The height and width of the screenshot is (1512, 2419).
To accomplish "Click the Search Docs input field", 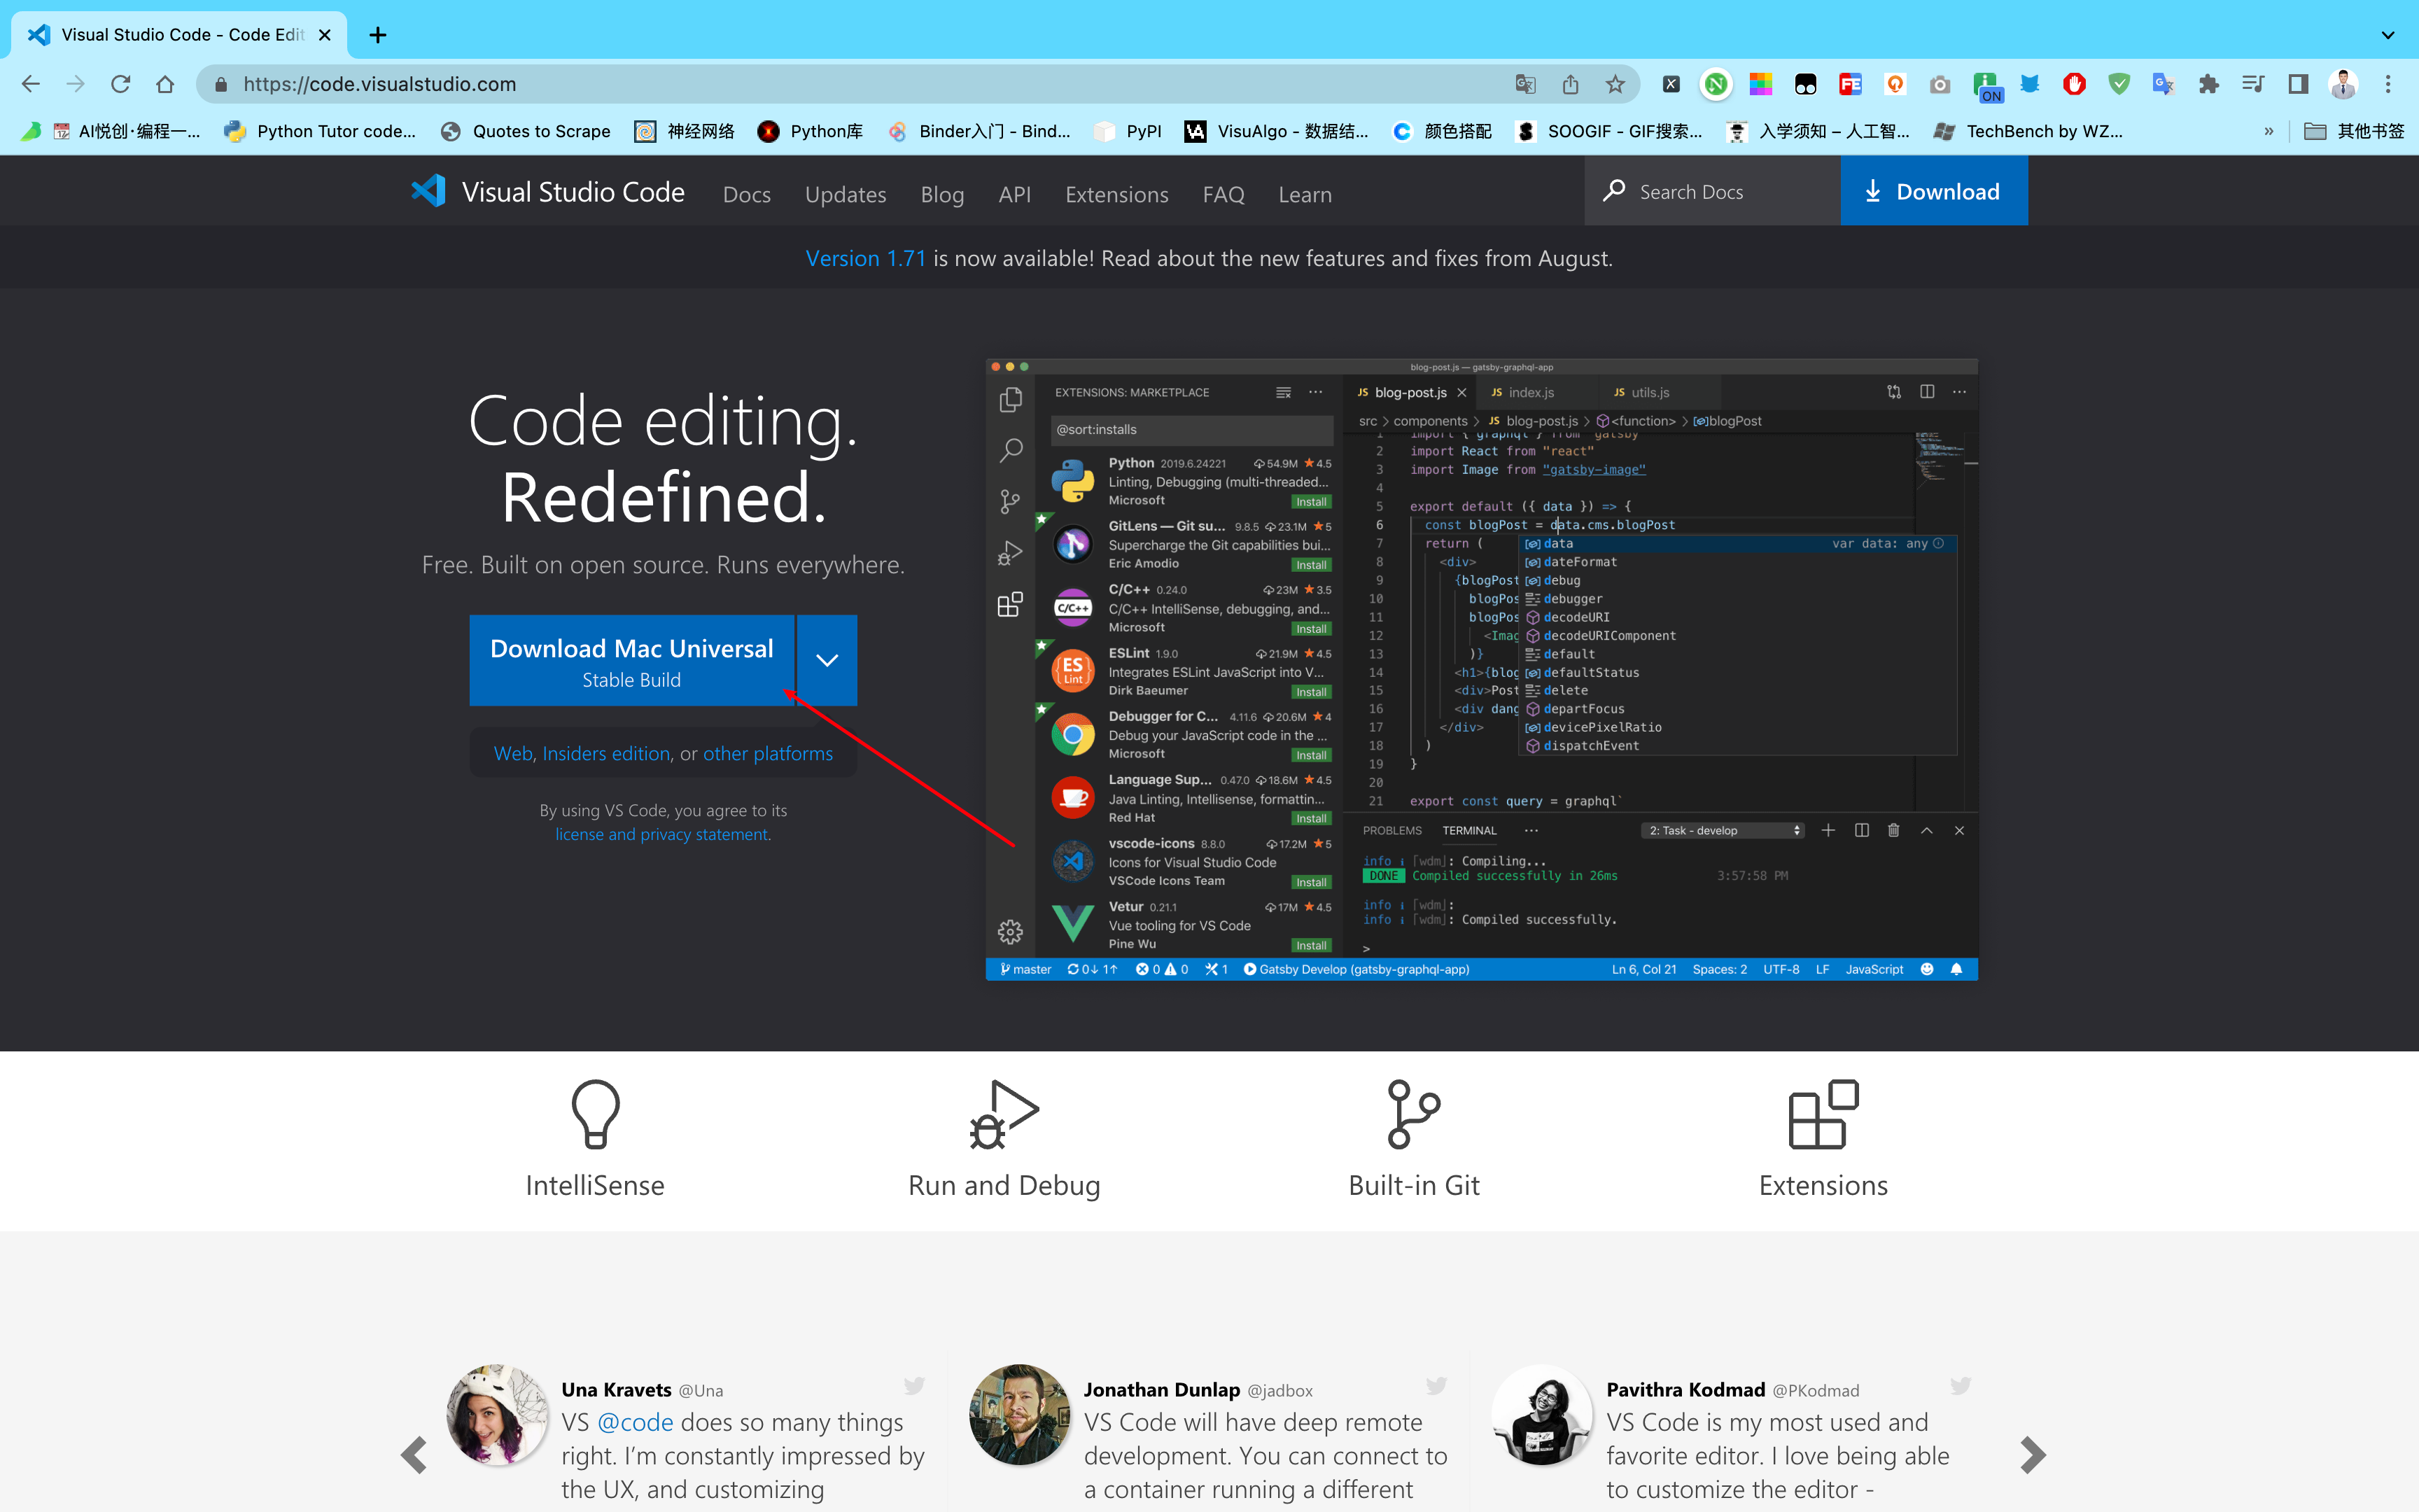I will [1712, 191].
